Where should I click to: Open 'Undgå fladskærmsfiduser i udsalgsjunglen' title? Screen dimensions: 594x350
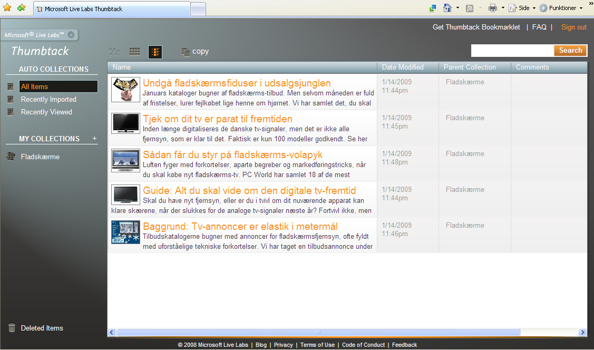click(x=237, y=83)
